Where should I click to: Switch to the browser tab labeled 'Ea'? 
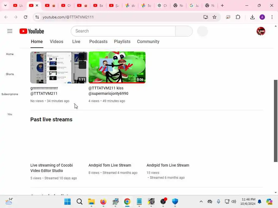98,5
